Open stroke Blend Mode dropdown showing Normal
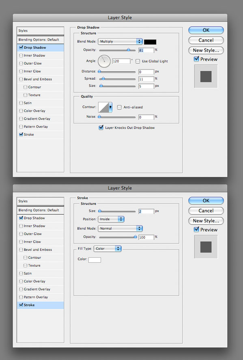Image resolution: width=243 pixels, height=360 pixels. 120,228
